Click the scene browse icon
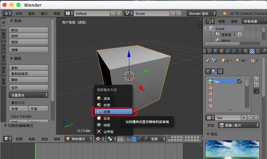Image resolution: width=267 pixels, height=159 pixels. [129, 13]
